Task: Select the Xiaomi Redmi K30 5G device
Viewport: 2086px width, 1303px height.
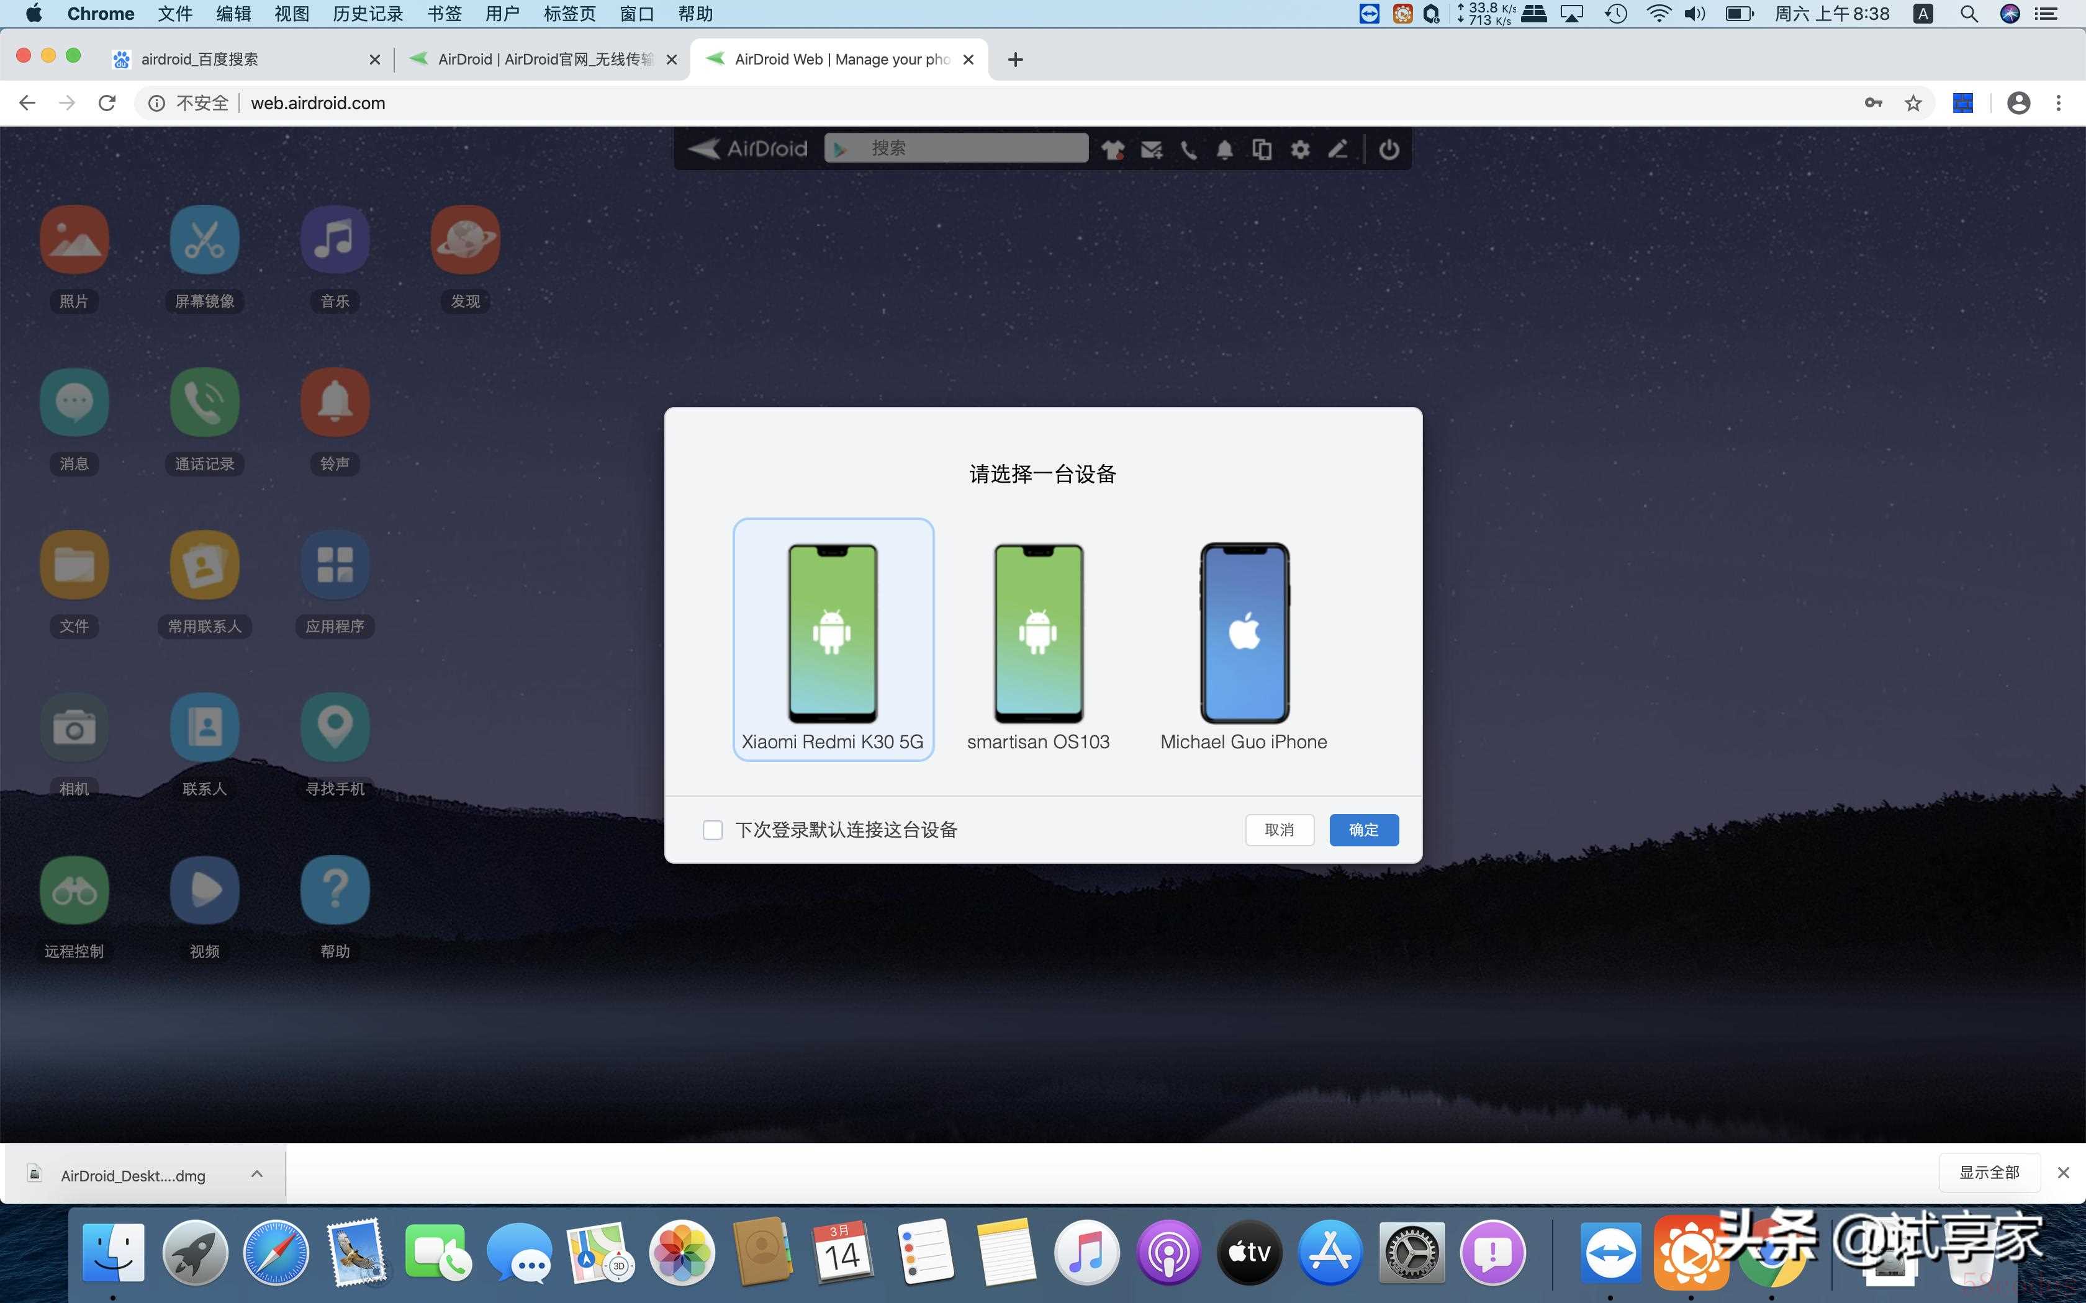Action: pyautogui.click(x=833, y=640)
